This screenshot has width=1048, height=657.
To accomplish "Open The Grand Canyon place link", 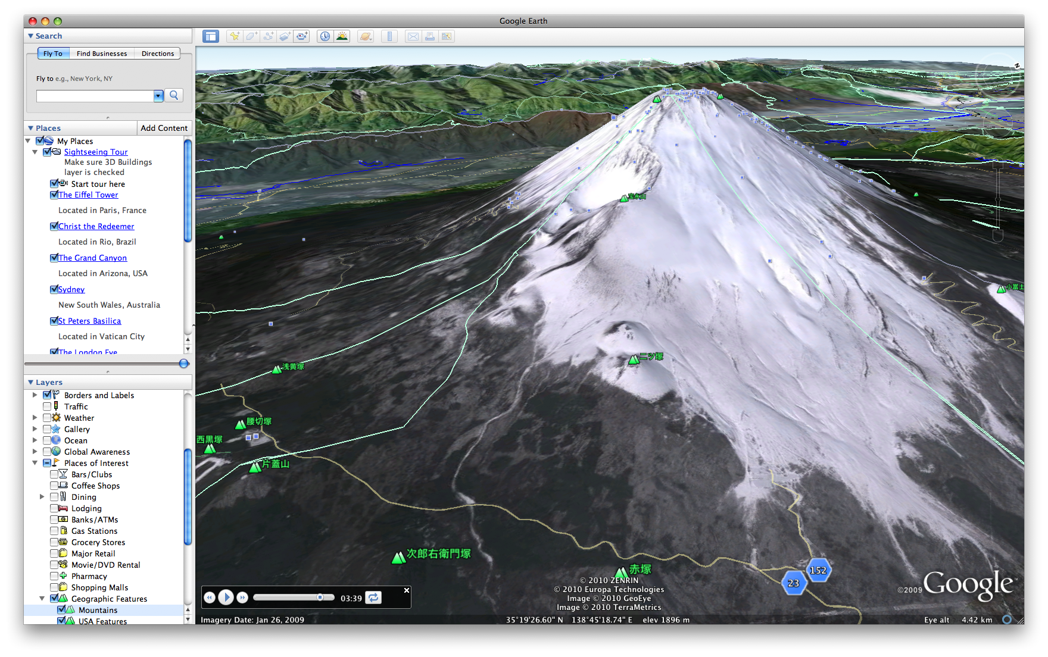I will 92,258.
